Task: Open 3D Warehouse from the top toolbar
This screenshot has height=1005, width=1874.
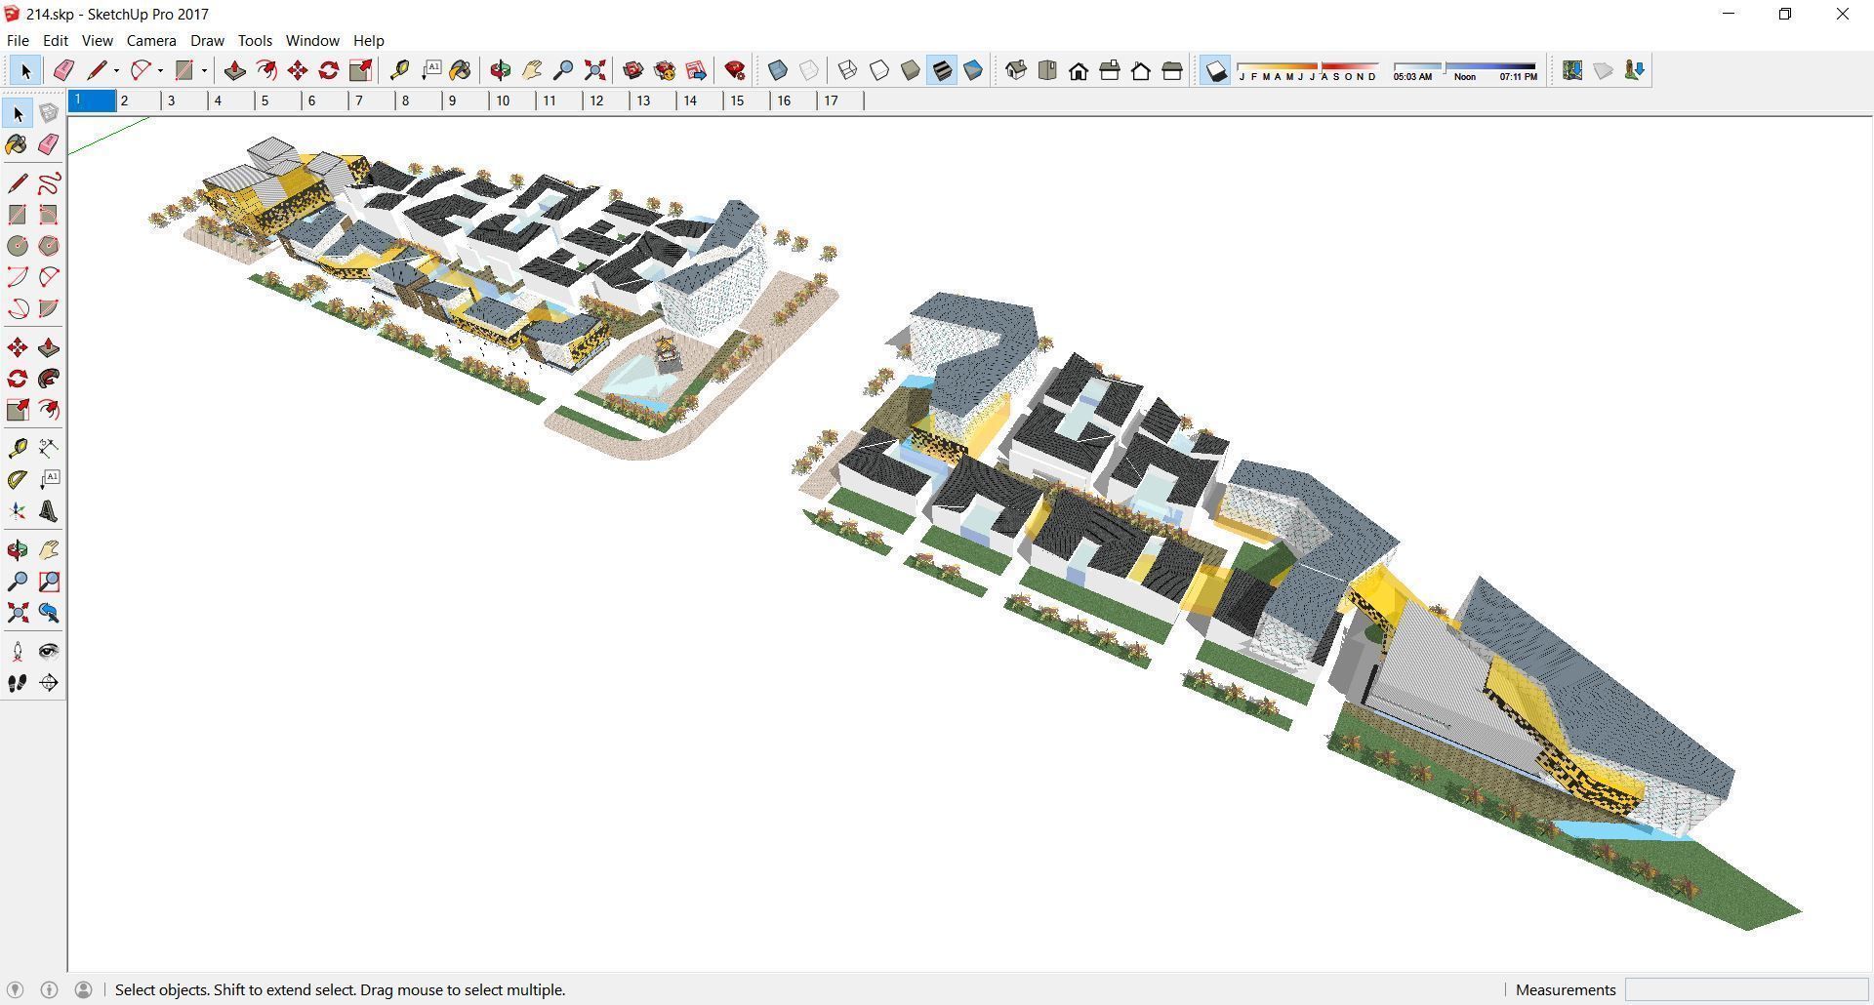Action: 632,70
